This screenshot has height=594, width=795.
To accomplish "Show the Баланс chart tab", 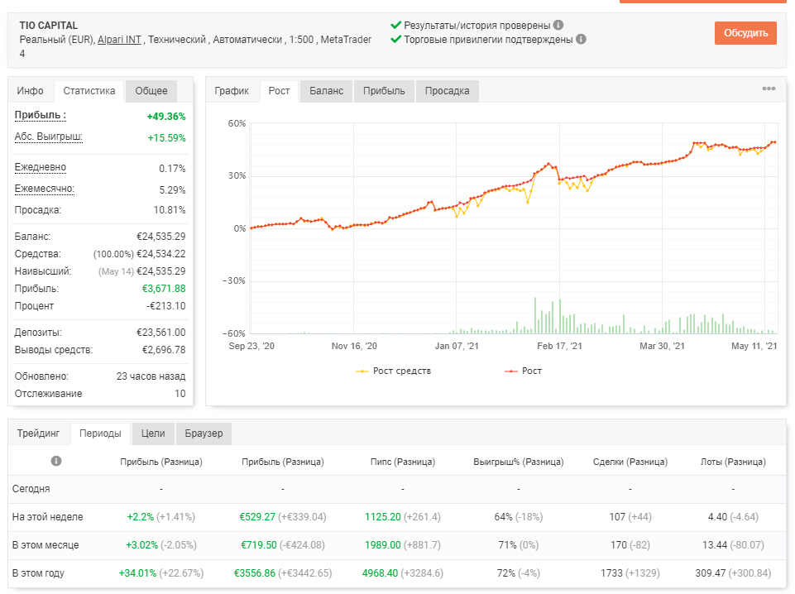I will [x=327, y=91].
